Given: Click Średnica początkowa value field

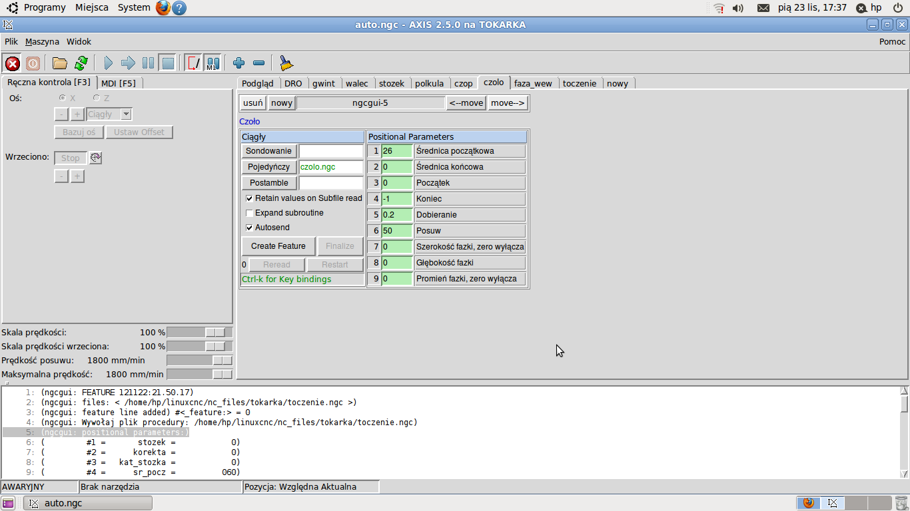Looking at the screenshot, I should point(397,151).
